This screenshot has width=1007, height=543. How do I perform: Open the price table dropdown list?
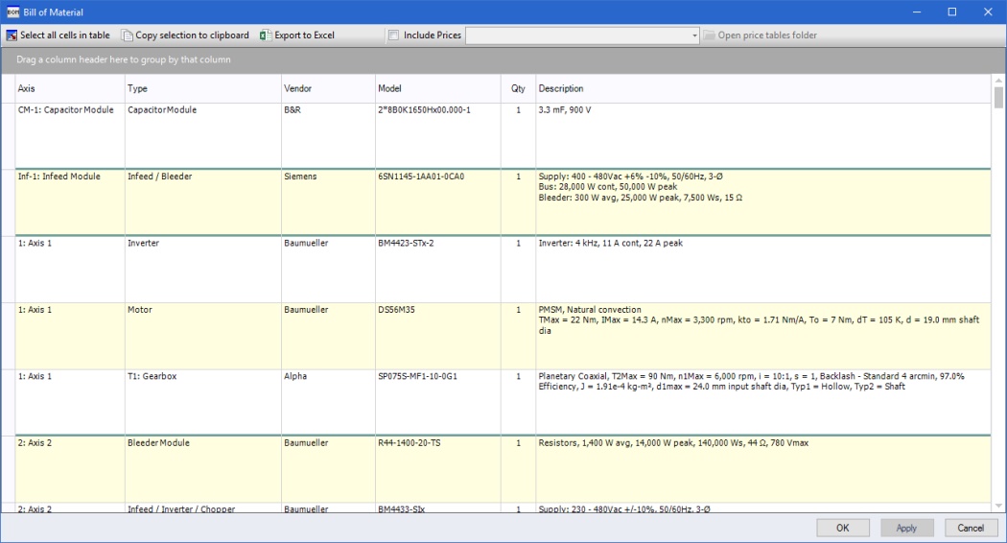pos(694,35)
